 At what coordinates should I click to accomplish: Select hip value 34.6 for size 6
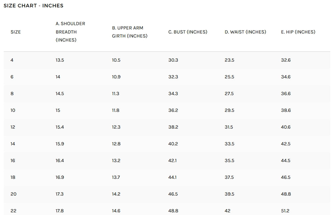tap(286, 77)
